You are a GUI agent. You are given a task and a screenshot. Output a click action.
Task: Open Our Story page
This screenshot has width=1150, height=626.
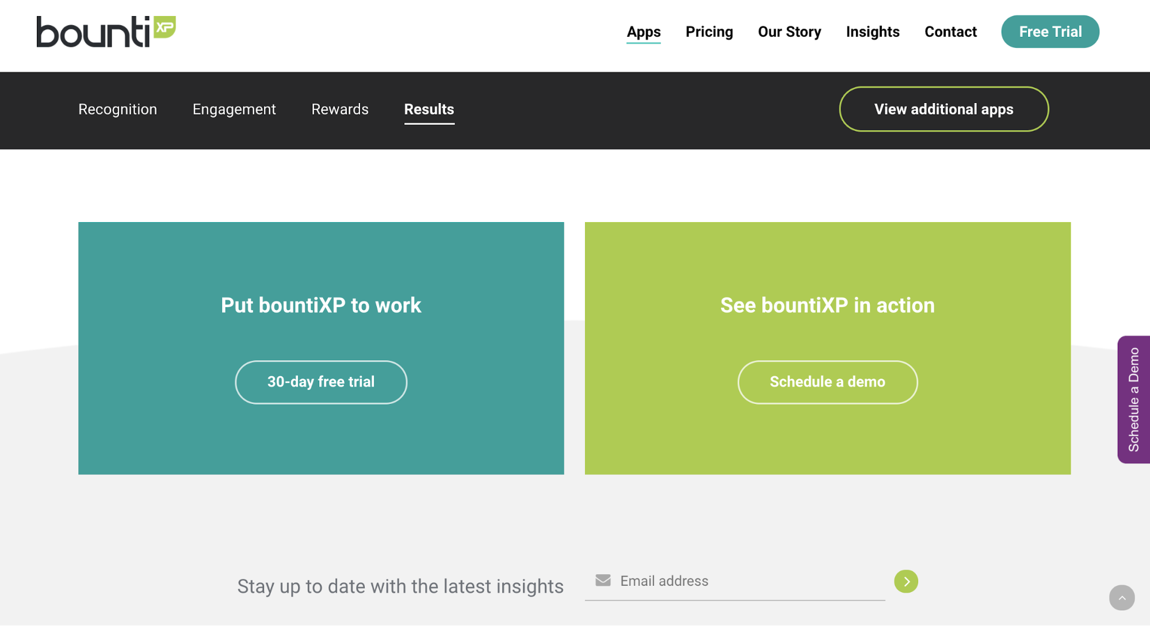pos(789,32)
